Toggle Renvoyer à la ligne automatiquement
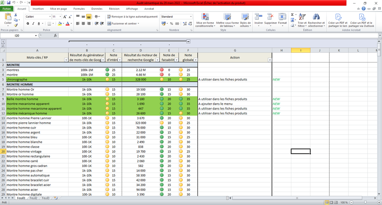The width and height of the screenshot is (382, 205). (132, 16)
